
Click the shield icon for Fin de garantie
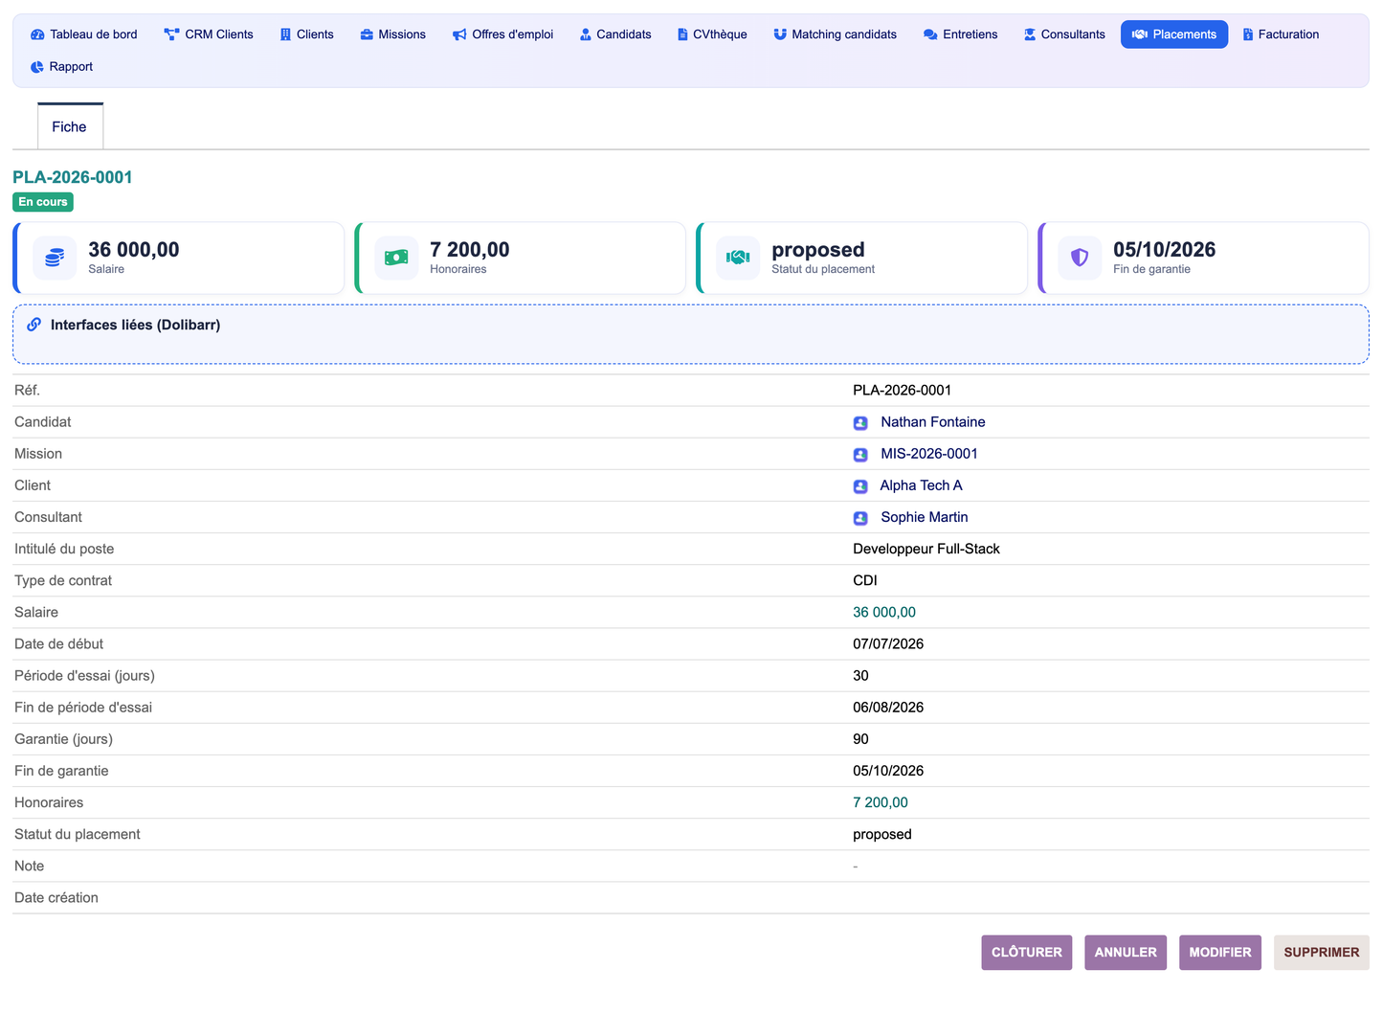(1080, 258)
